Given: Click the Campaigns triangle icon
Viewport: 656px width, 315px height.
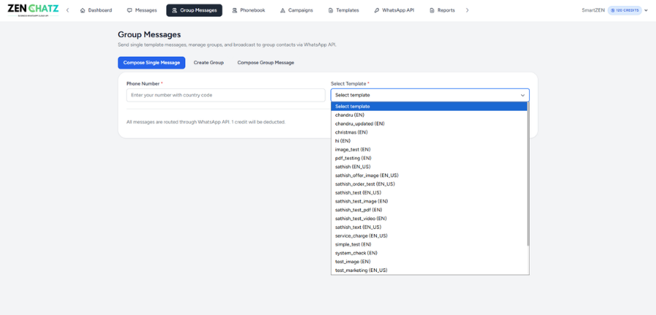Looking at the screenshot, I should [x=282, y=10].
